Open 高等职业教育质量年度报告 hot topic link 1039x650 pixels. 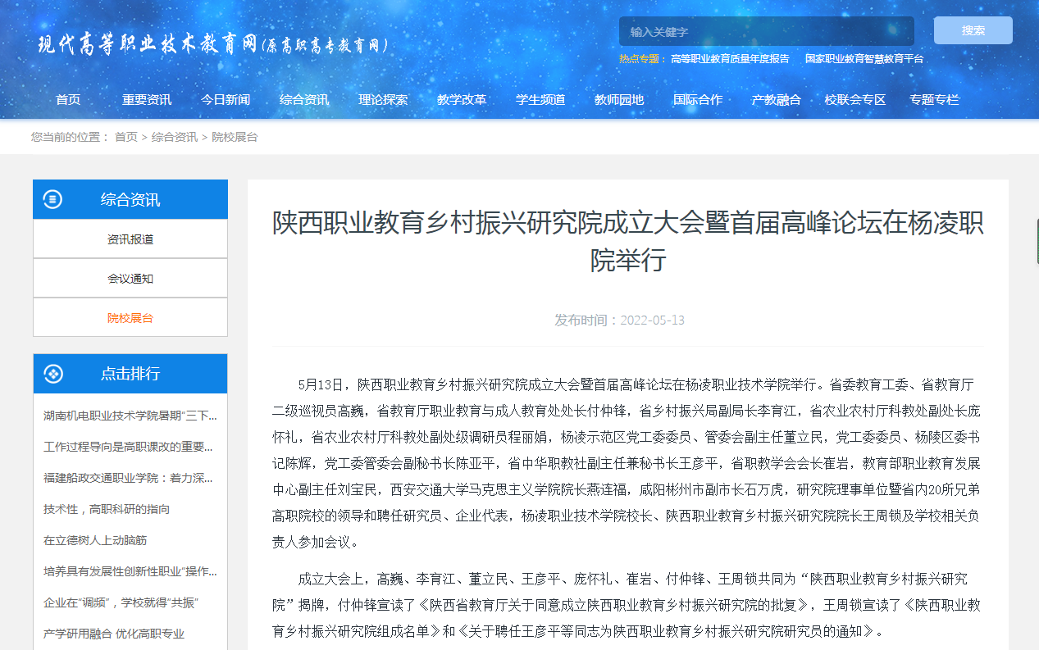730,58
